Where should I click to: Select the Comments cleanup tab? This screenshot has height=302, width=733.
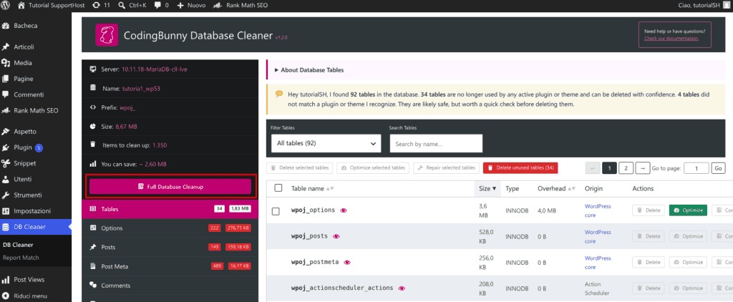[170, 285]
